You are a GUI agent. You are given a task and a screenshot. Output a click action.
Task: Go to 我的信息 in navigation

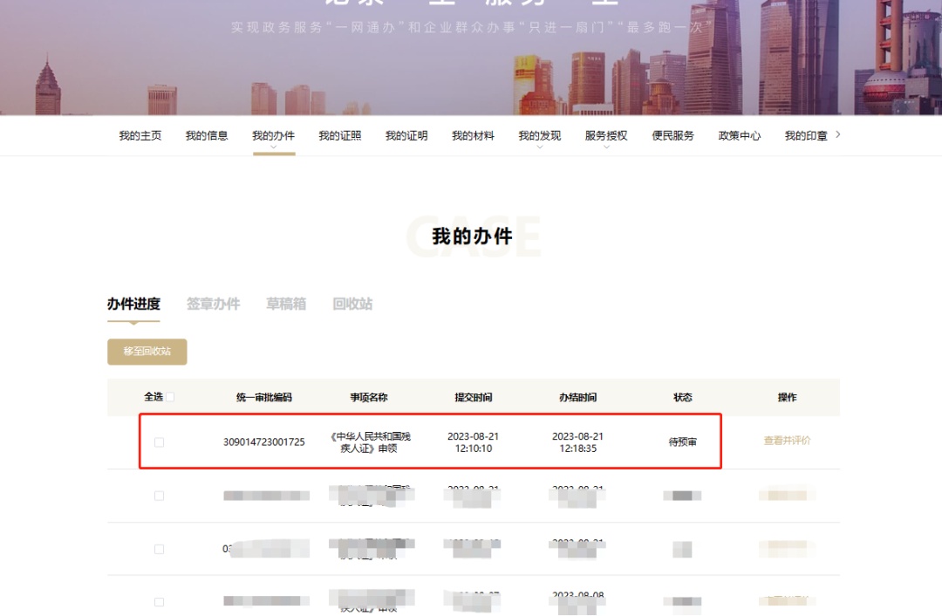tap(207, 136)
